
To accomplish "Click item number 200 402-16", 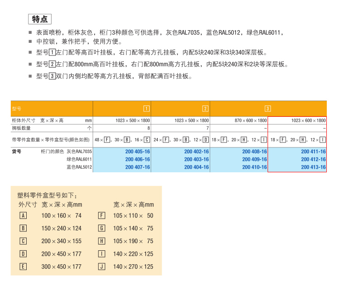I will pos(197,152).
